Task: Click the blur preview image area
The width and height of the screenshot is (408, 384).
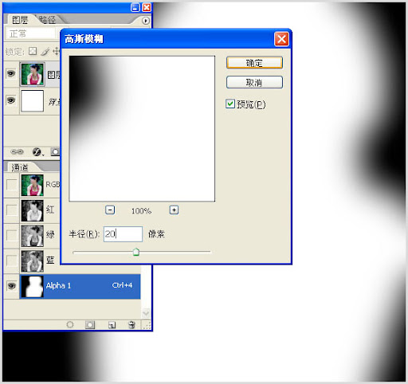Action: (x=142, y=128)
